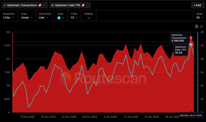206x122 pixels.
Task: Click the Saturday, Jan 31, 2026 date label
Action: 191,115
